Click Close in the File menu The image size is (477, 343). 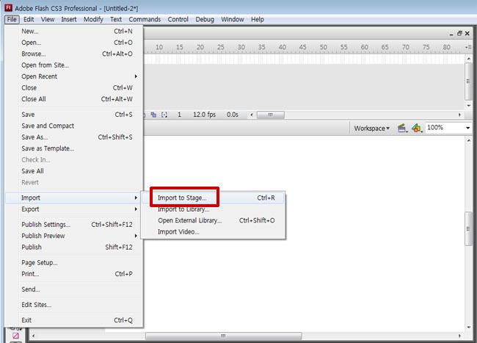(x=74, y=87)
